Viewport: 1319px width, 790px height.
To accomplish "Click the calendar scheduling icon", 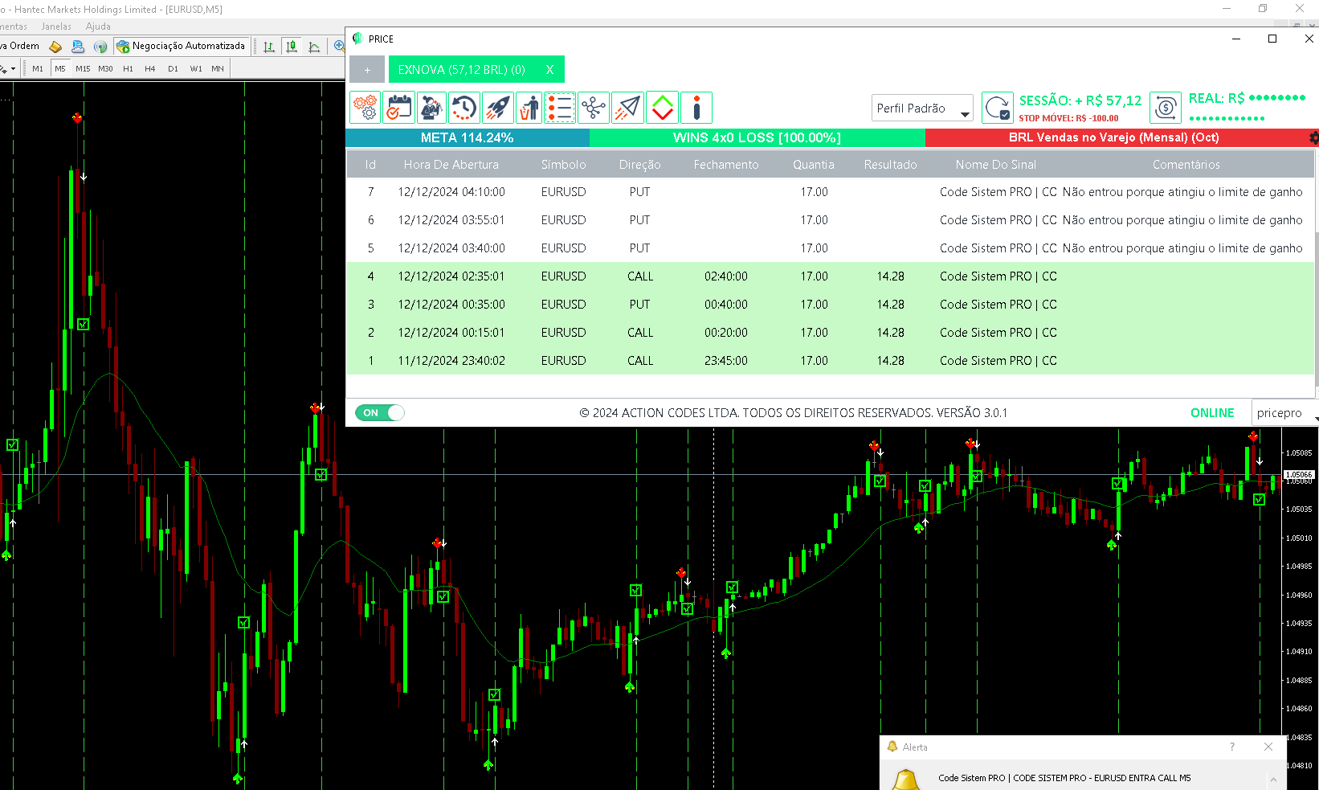I will click(398, 107).
